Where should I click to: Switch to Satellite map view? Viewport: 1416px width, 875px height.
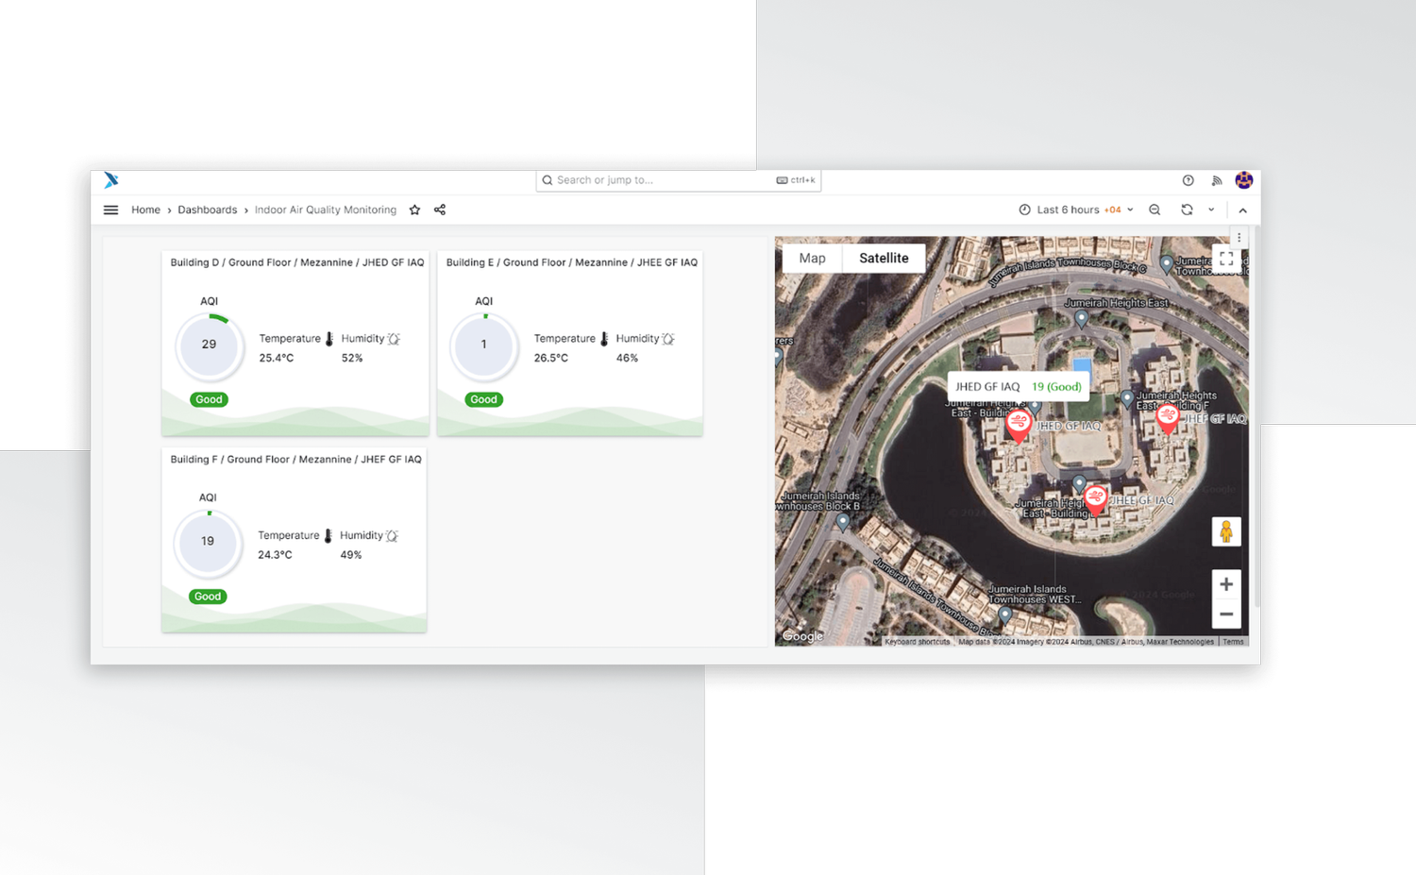pos(884,258)
